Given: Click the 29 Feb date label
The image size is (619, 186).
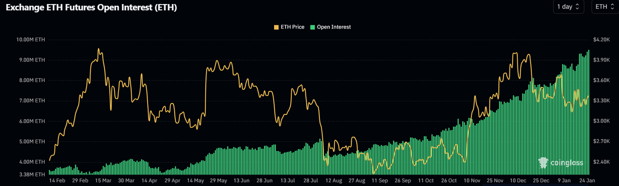Looking at the screenshot, I should click(x=81, y=181).
